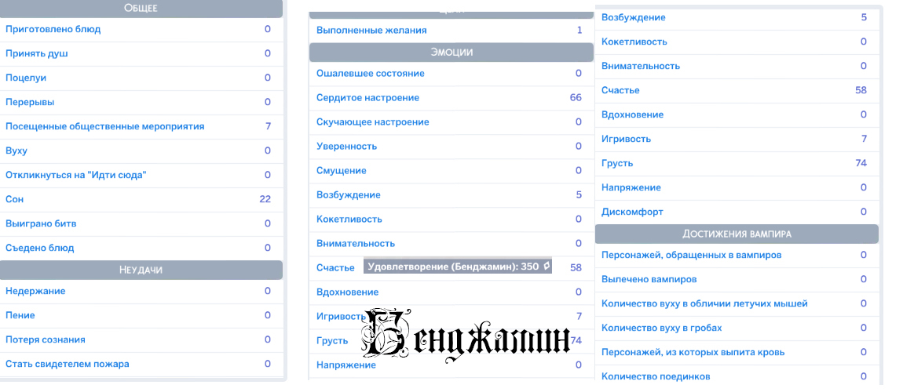Click the "Эмоции" section header

(x=451, y=53)
